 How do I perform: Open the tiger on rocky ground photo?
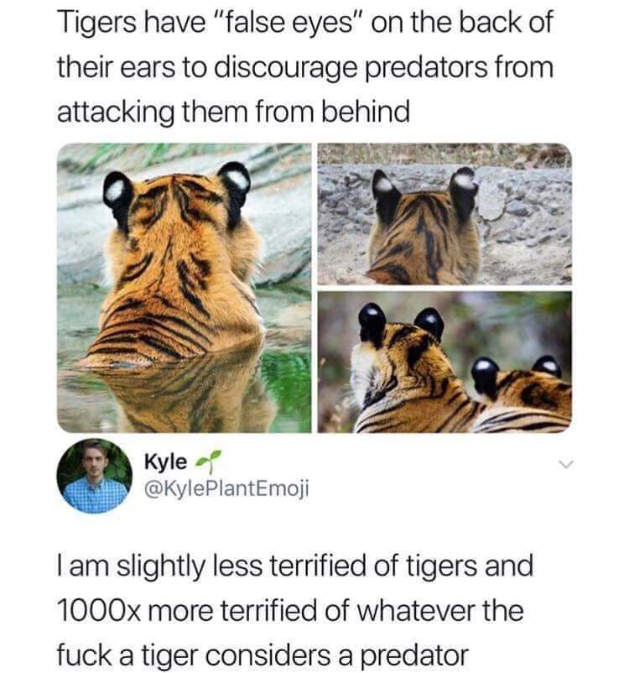(444, 214)
